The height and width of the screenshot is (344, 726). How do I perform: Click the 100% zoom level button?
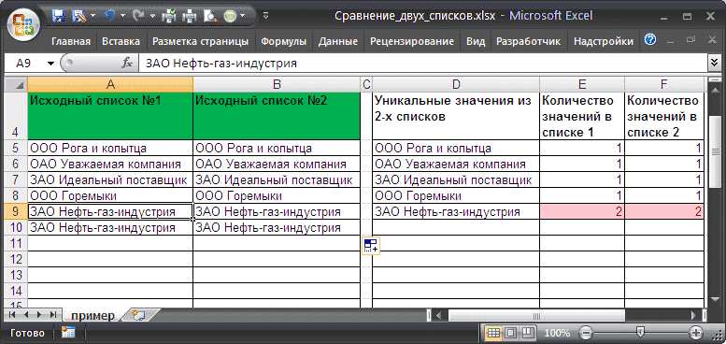point(558,333)
